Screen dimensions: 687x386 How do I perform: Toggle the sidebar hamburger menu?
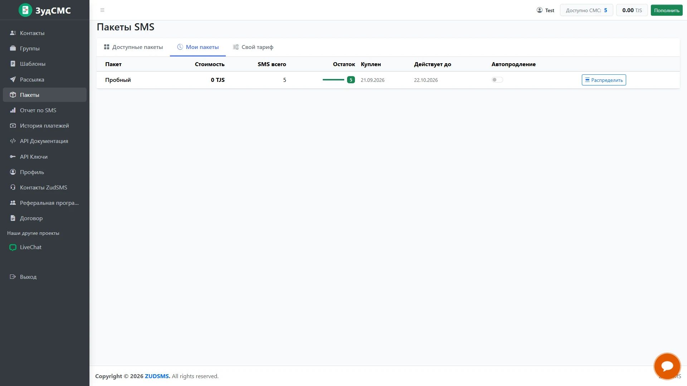(102, 10)
